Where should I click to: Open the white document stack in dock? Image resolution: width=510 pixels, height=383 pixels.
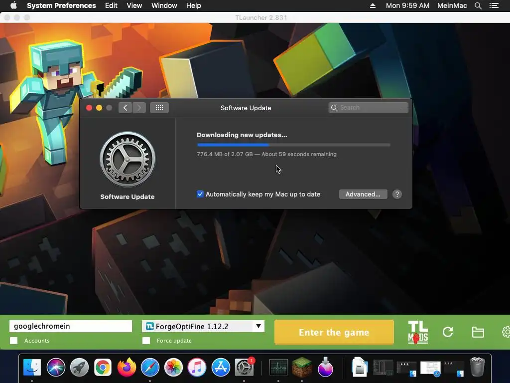coord(360,367)
